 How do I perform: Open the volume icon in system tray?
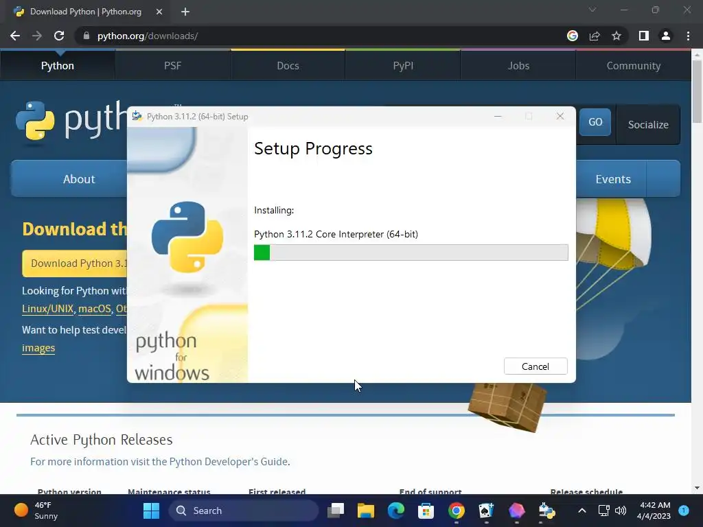click(x=621, y=511)
